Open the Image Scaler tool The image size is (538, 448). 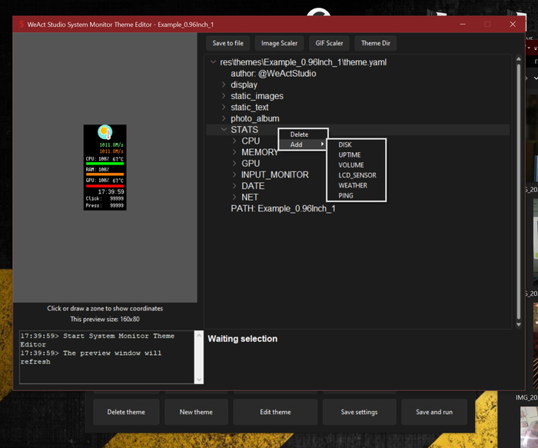coord(279,44)
